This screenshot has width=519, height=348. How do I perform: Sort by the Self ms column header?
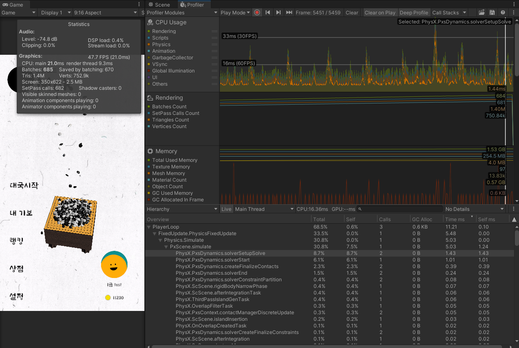(x=492, y=220)
